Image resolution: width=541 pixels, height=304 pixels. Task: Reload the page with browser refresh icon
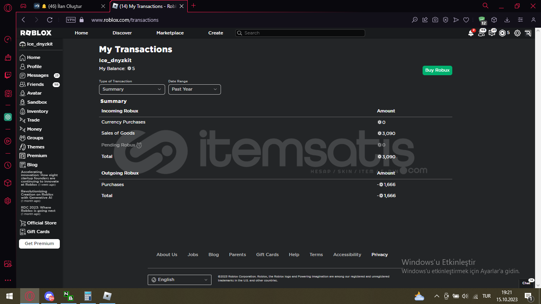50,20
